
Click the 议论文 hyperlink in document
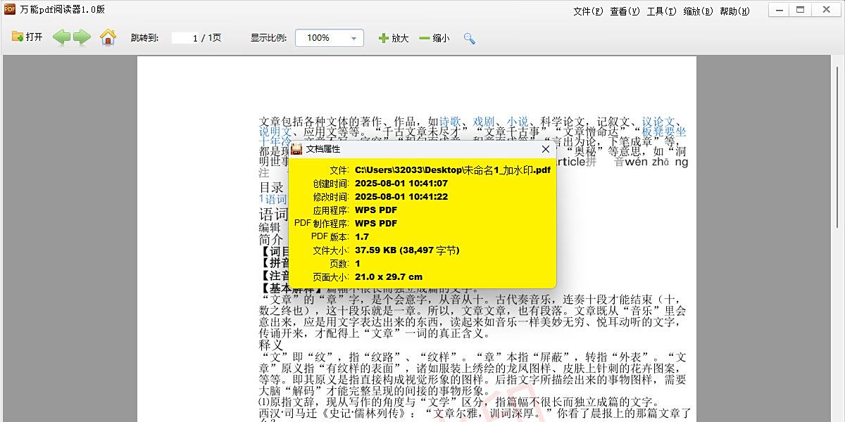tap(658, 122)
